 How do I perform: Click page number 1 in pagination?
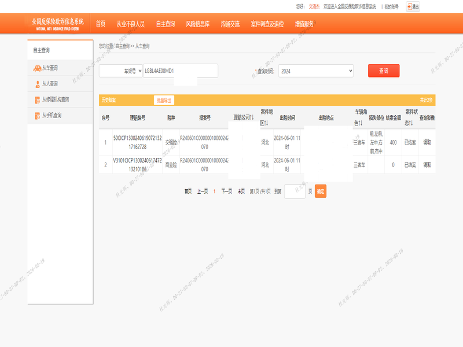(x=214, y=191)
